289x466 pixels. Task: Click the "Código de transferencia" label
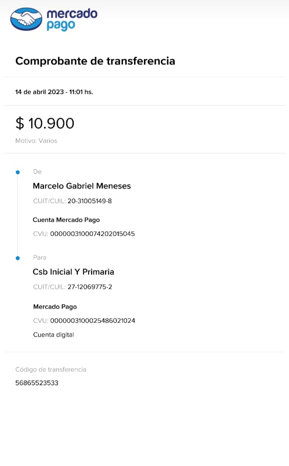51,370
